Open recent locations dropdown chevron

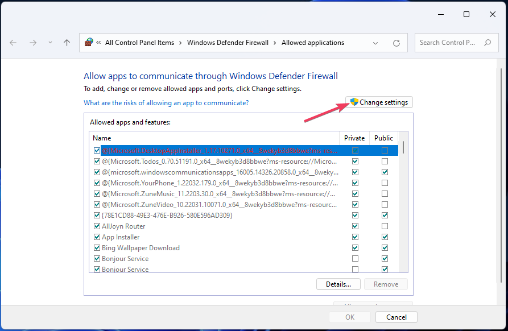tap(50, 43)
